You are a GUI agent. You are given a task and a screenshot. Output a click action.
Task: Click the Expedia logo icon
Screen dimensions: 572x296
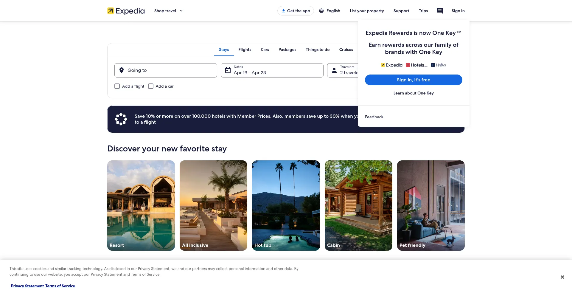(x=111, y=11)
